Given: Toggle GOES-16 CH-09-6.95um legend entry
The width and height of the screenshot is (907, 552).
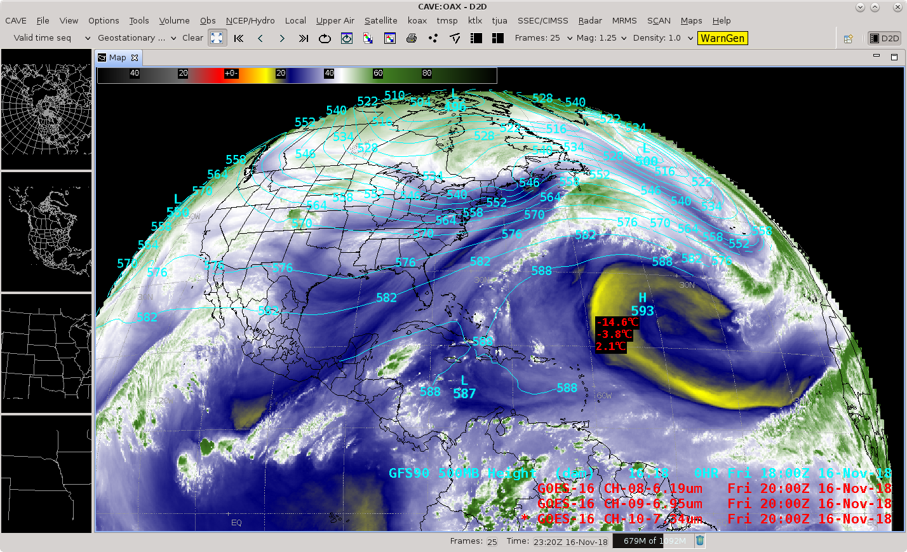Looking at the screenshot, I should click(715, 504).
